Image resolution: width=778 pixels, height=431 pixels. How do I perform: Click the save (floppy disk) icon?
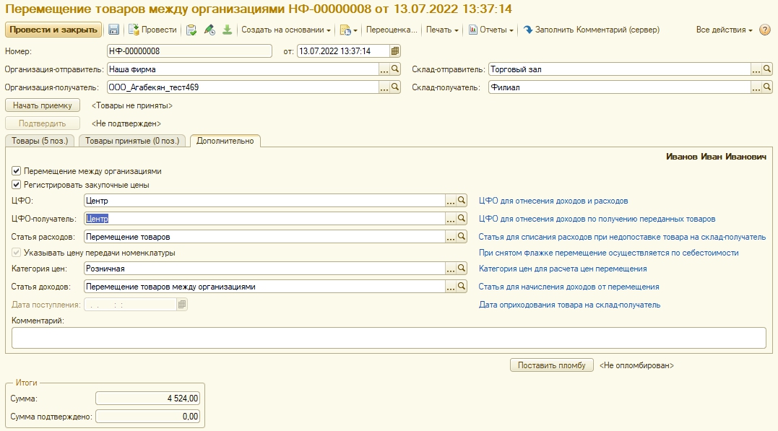tap(113, 30)
